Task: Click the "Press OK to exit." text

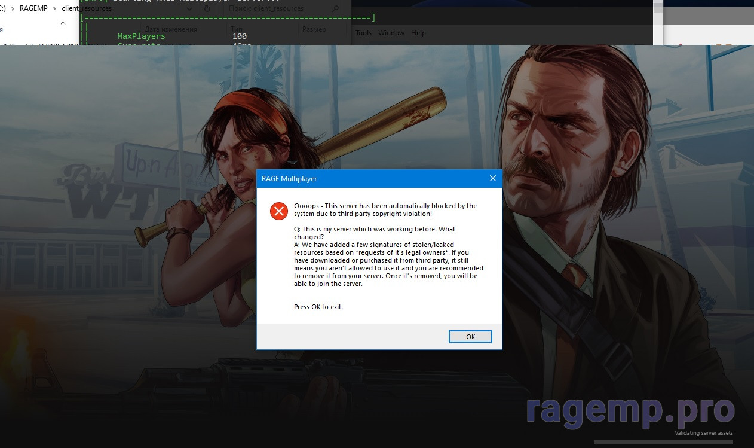Action: 318,307
